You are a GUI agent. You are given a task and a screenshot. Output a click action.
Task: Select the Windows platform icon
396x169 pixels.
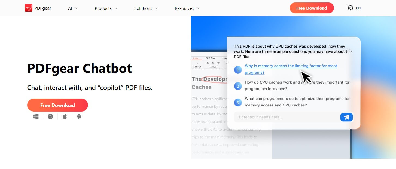point(36,116)
